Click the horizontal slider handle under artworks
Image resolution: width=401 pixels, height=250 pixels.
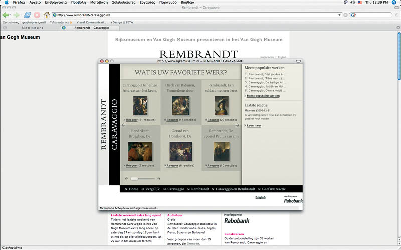(134, 179)
